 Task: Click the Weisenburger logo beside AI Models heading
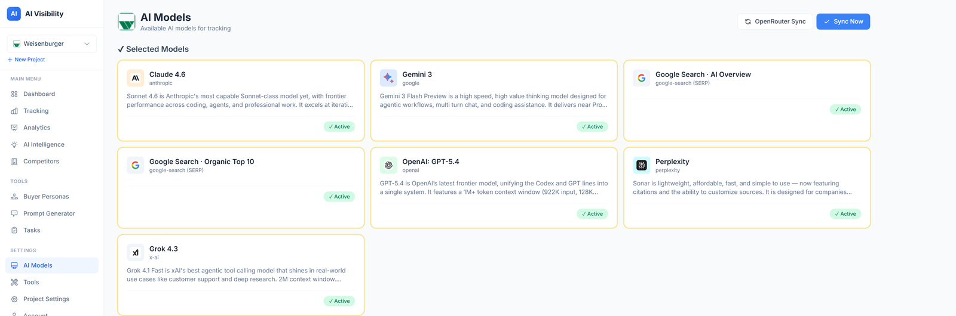[x=127, y=21]
